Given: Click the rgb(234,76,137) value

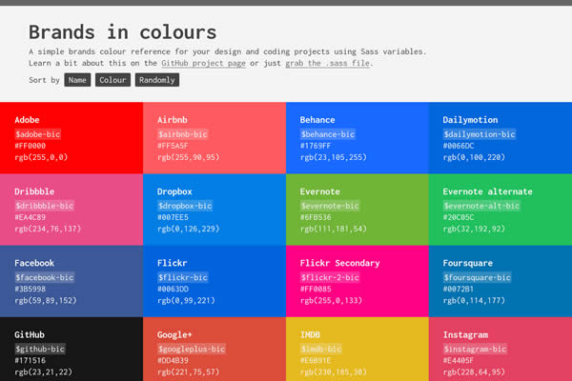Looking at the screenshot, I should [48, 229].
